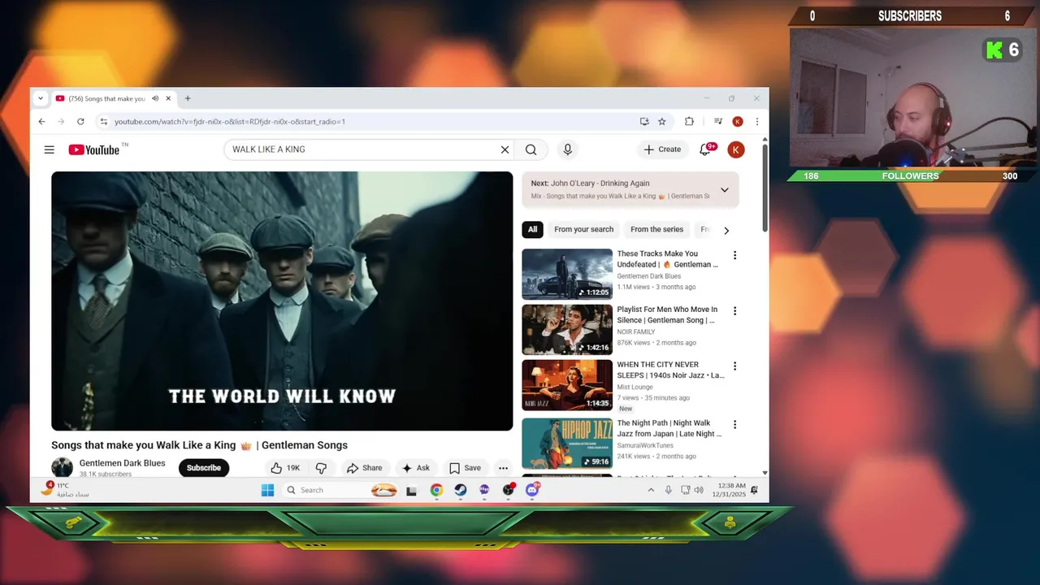The image size is (1040, 585).
Task: Open the Create button
Action: [x=662, y=149]
